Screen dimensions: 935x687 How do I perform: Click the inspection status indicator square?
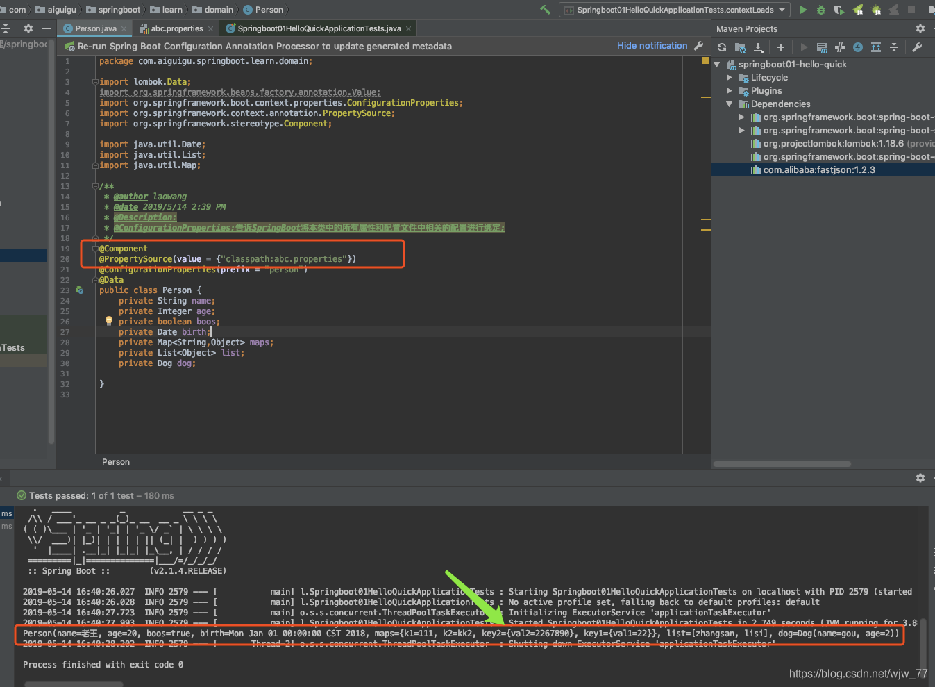[x=706, y=61]
